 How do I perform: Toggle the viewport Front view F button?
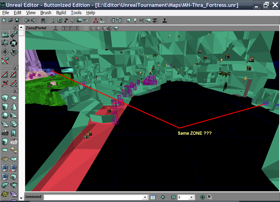click(71, 28)
